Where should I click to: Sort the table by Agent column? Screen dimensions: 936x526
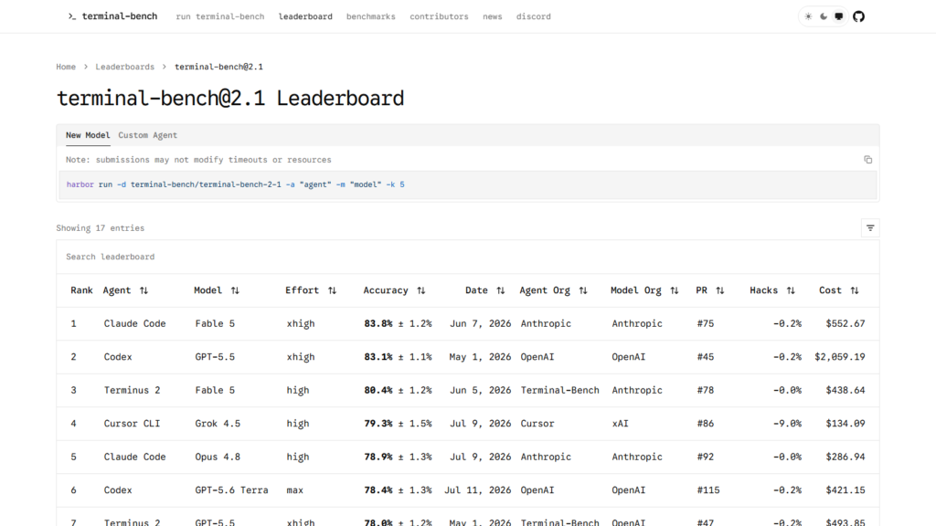tap(125, 290)
